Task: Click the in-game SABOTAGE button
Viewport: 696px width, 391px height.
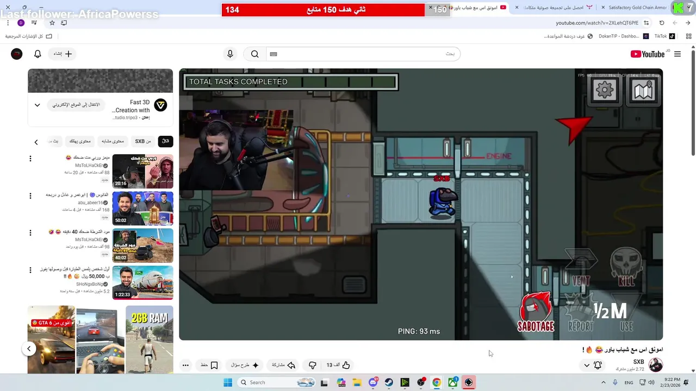Action: click(536, 312)
